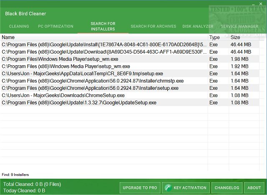
Task: Click the Today Cleaned status text
Action: click(24, 190)
